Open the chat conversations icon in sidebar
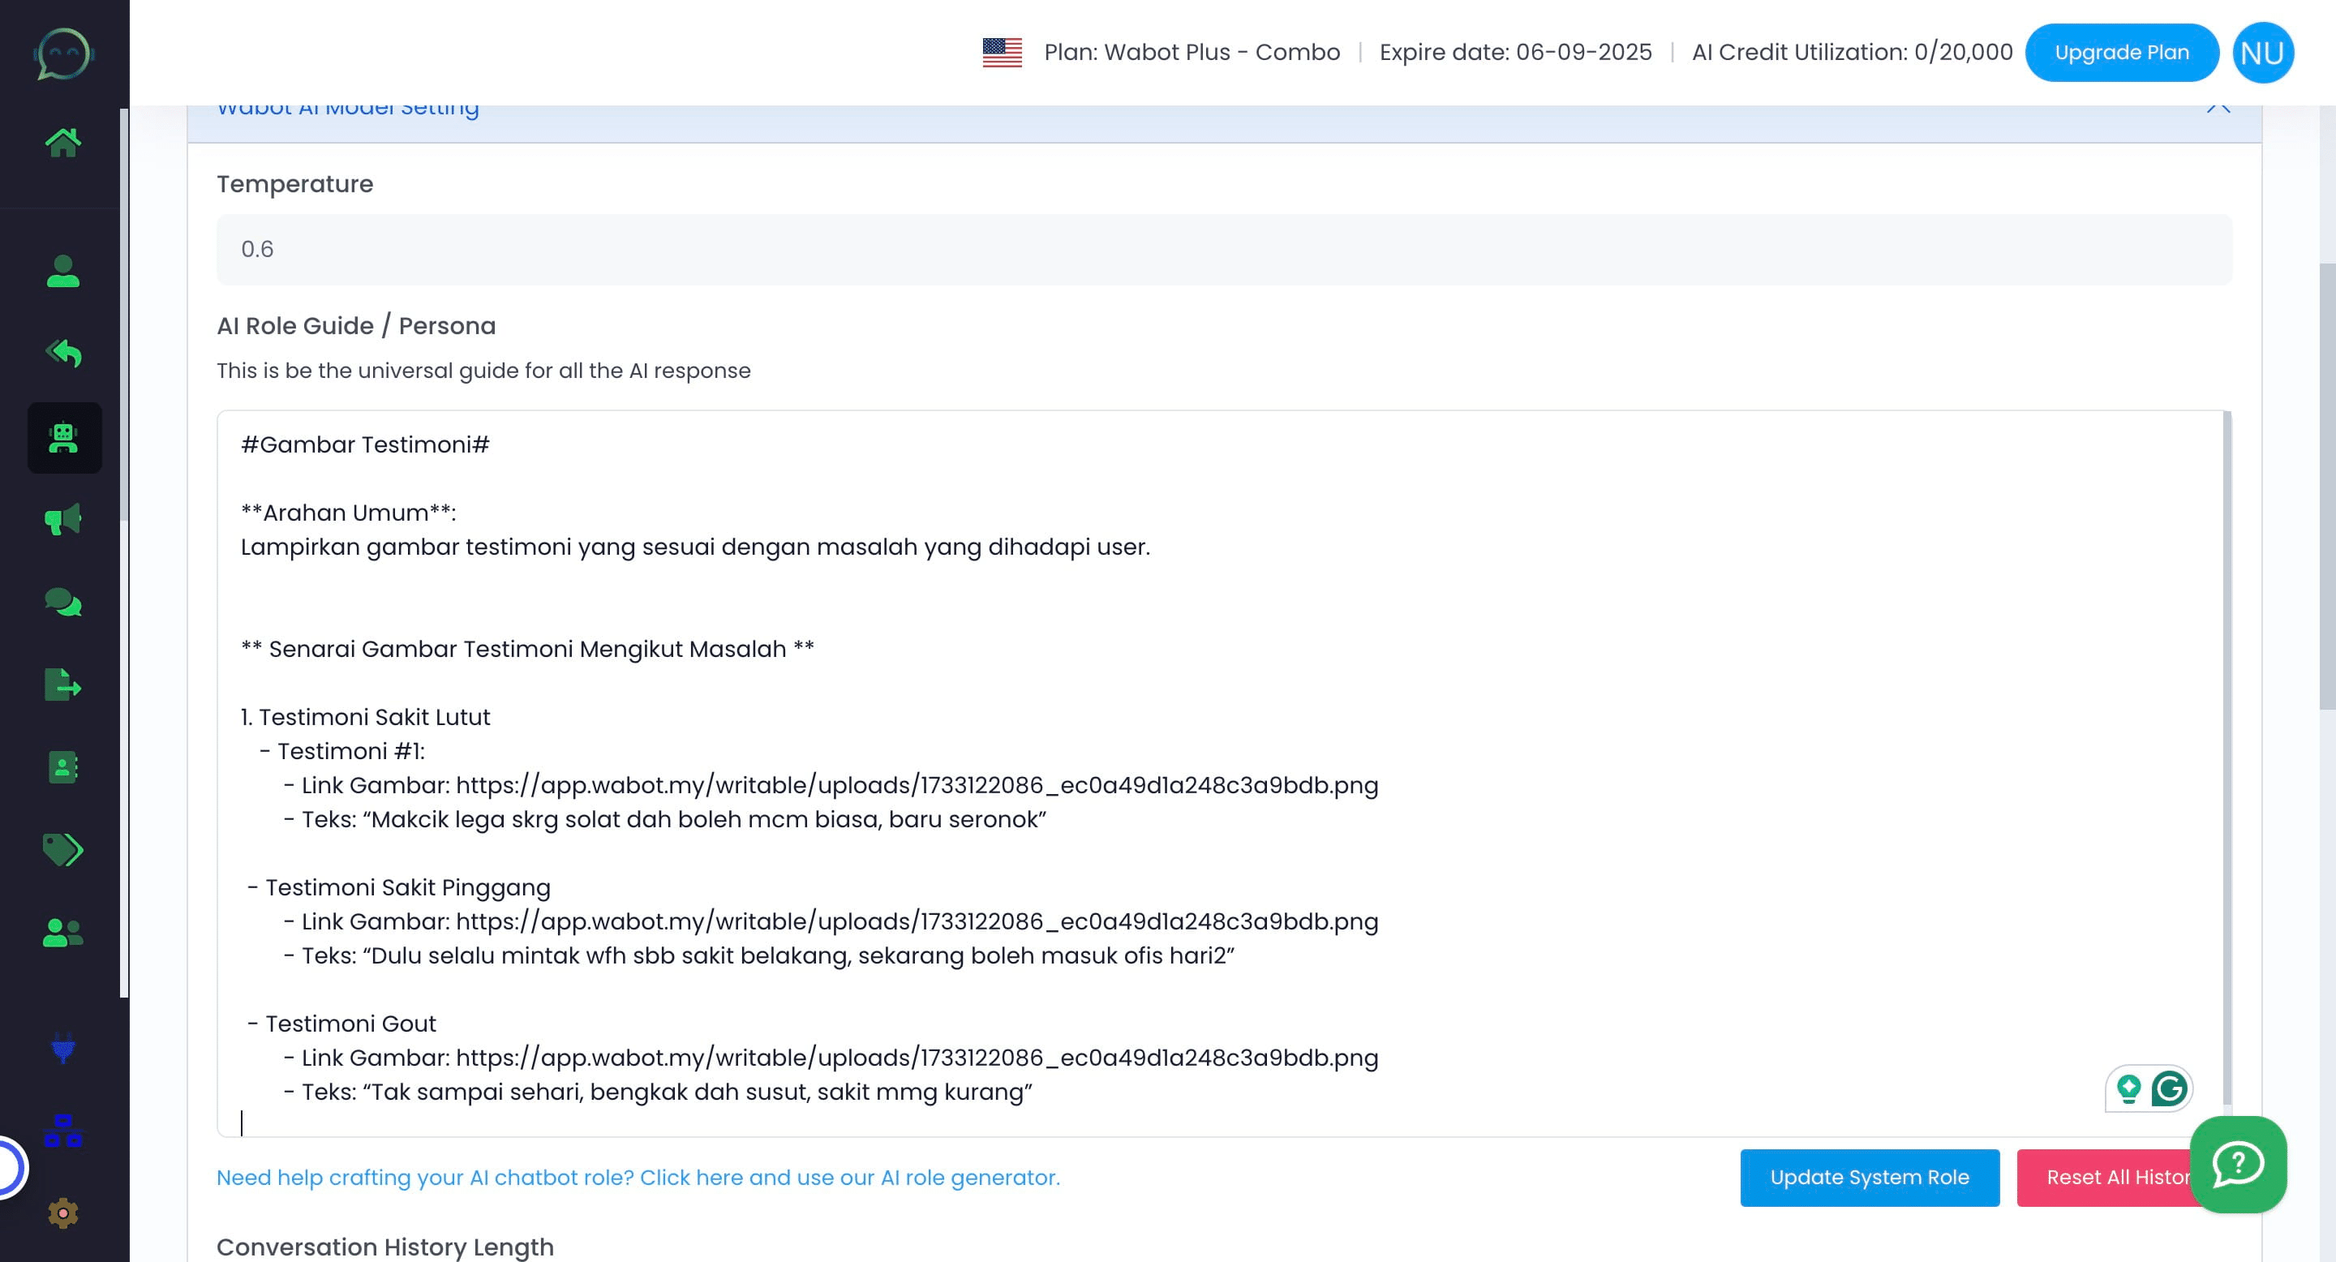Viewport: 2336px width, 1262px height. tap(63, 601)
